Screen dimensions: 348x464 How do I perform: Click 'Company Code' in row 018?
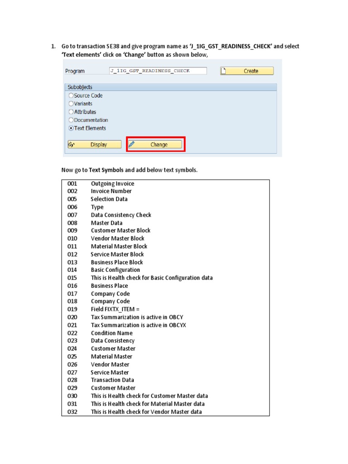[111, 301]
